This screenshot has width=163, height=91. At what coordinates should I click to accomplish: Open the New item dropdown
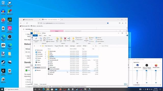pyautogui.click(x=79, y=38)
